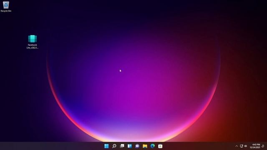Open Microsoft Store from the taskbar
Viewport: 267px width, 150px height.
[x=160, y=146]
